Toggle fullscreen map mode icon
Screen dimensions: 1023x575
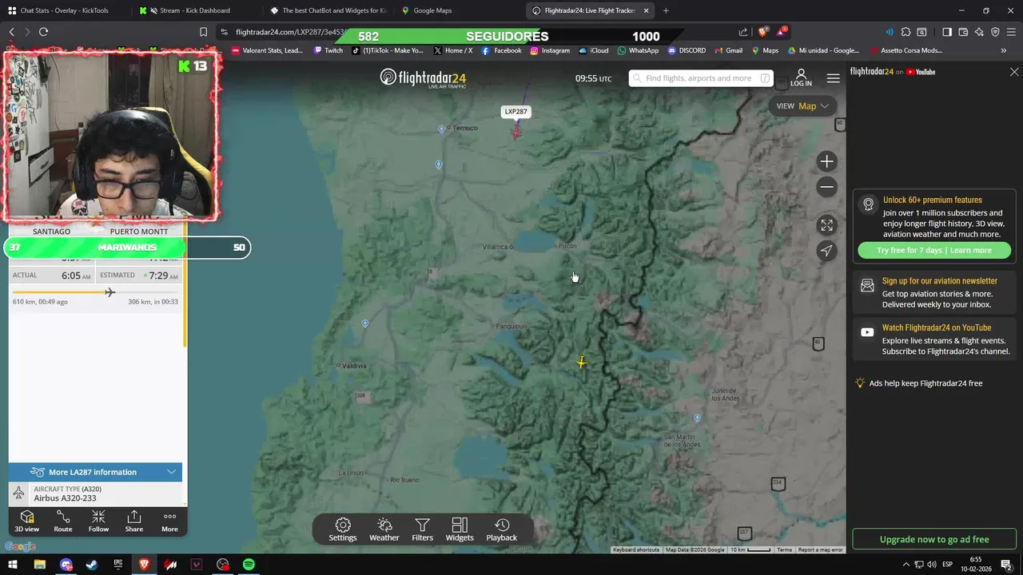pyautogui.click(x=826, y=225)
